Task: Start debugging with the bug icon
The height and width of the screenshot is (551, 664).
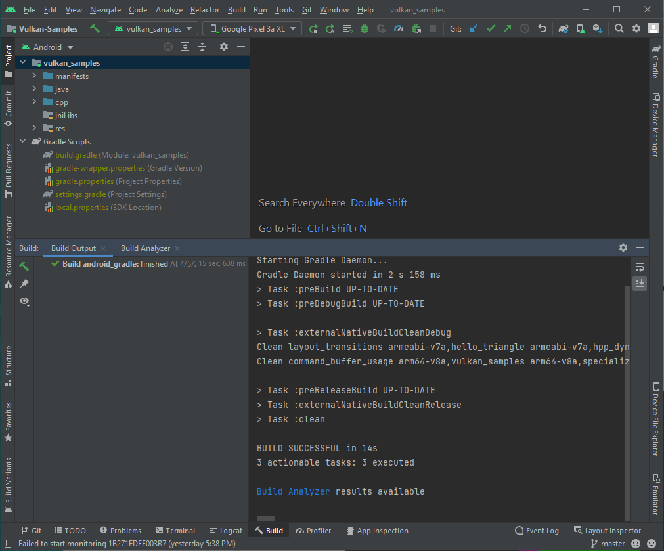Action: tap(364, 29)
